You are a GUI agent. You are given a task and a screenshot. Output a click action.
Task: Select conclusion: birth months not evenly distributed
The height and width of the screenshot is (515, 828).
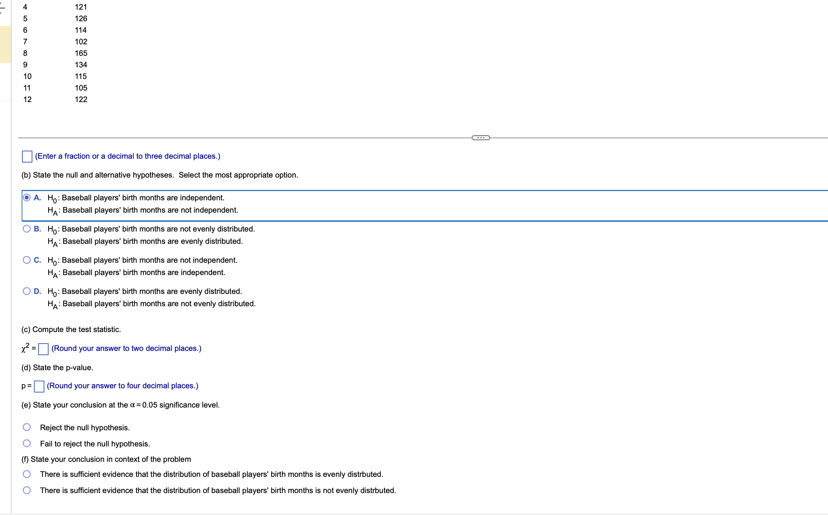27,490
